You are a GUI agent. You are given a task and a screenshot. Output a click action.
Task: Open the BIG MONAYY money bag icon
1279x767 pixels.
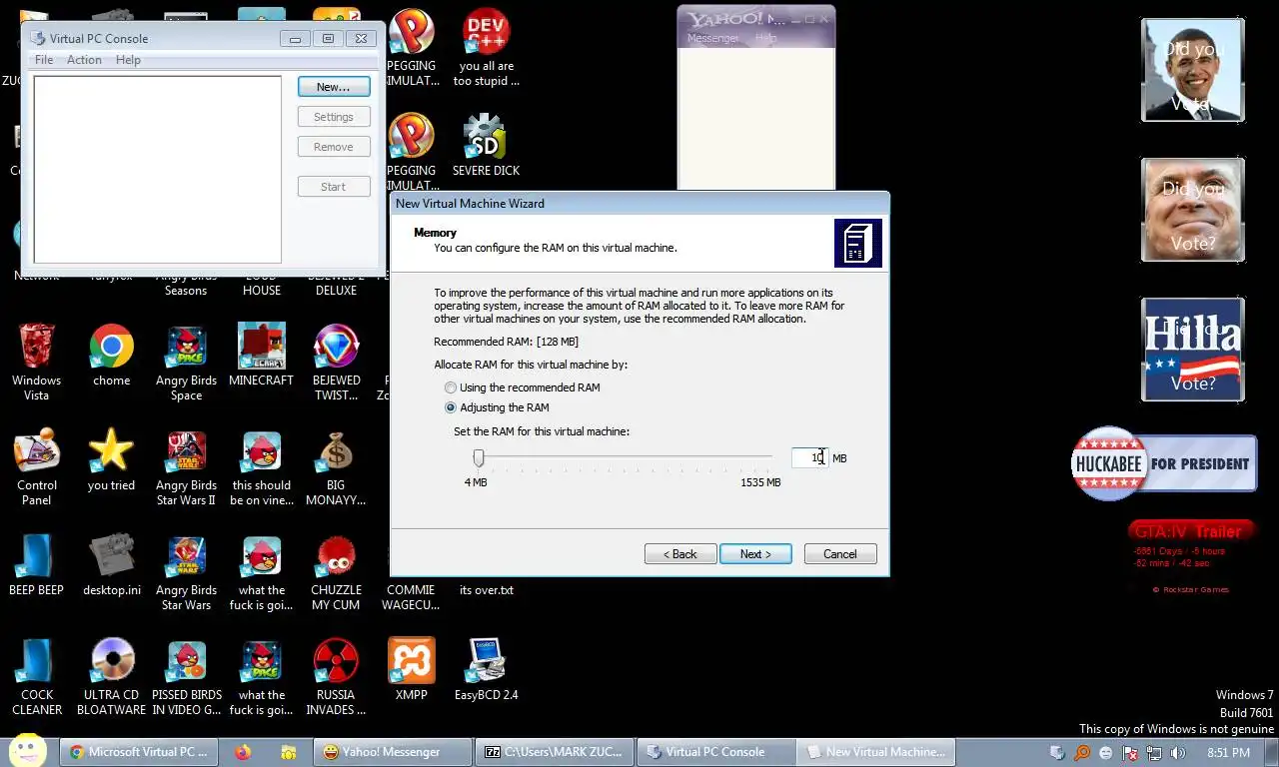[336, 466]
